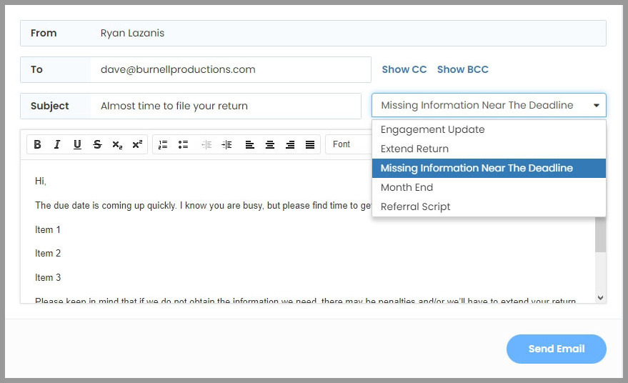Image resolution: width=628 pixels, height=383 pixels.
Task: Apply strikethrough formatting
Action: tap(97, 144)
